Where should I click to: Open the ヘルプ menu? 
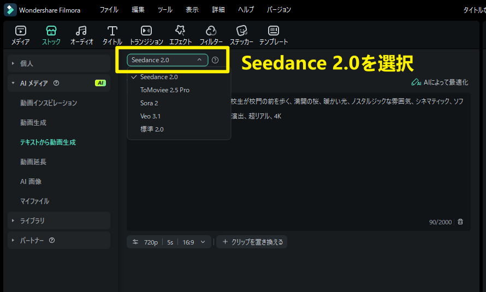(246, 10)
